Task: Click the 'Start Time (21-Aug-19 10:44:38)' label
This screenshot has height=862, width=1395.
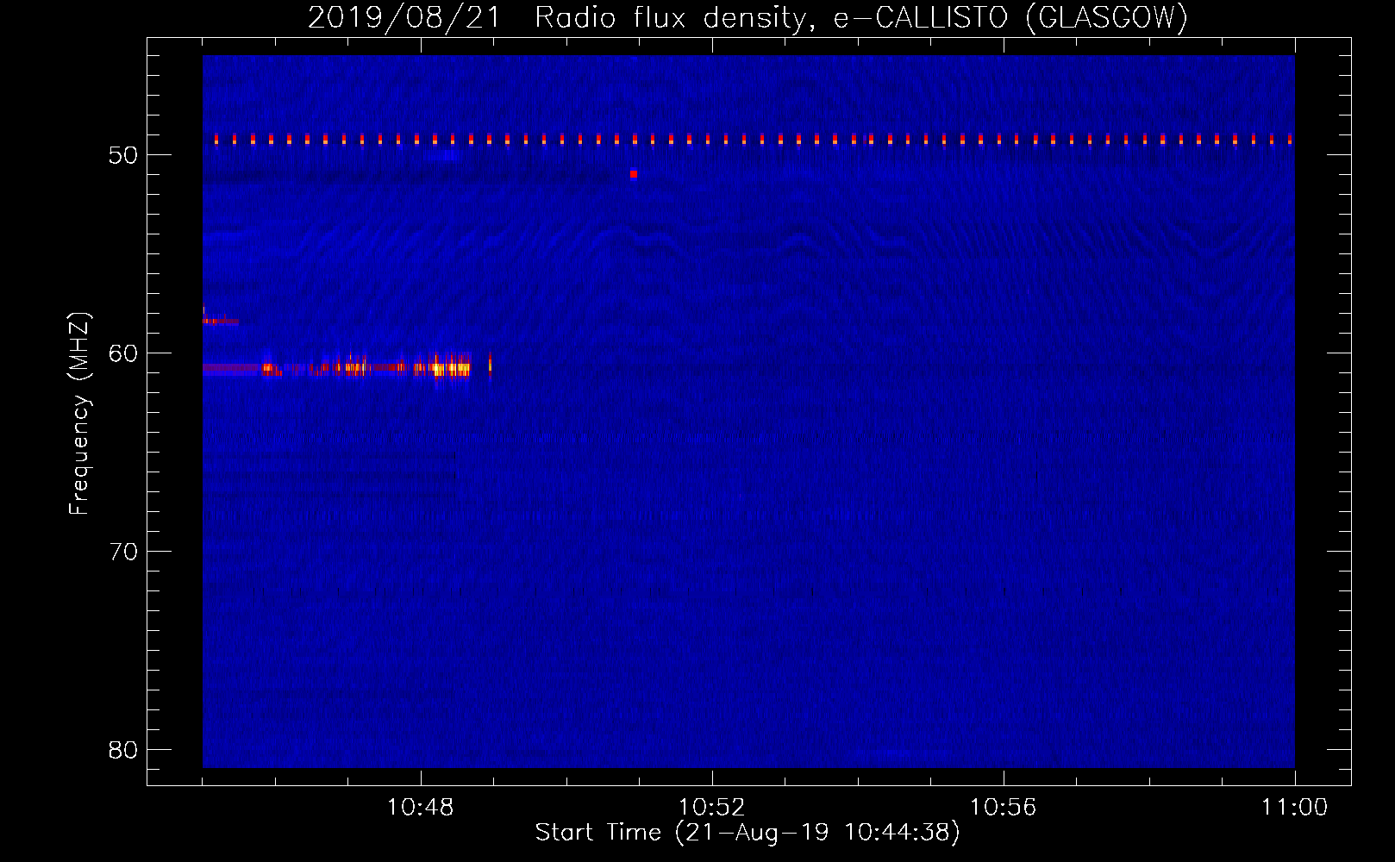Action: pyautogui.click(x=748, y=833)
